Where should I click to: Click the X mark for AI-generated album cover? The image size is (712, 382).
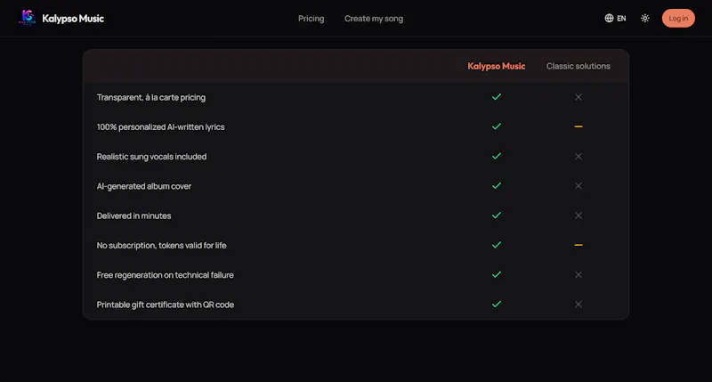pyautogui.click(x=578, y=186)
